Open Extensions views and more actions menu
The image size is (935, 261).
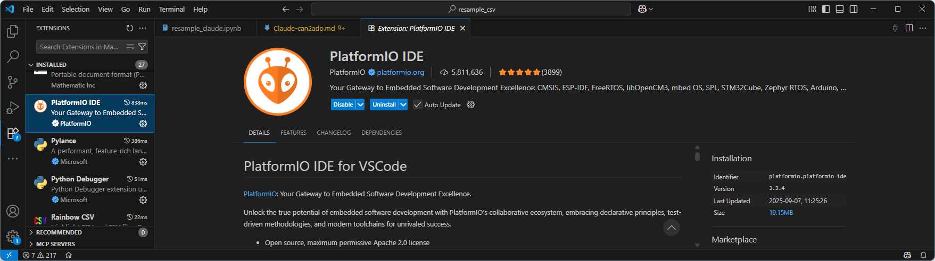143,28
